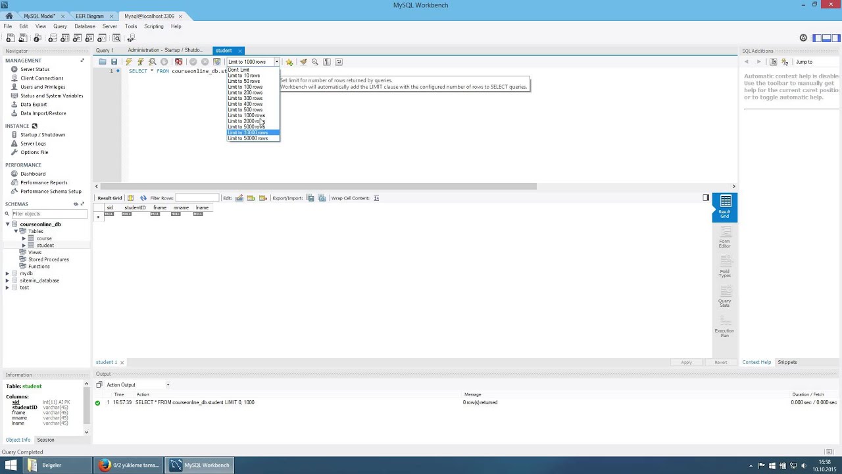Image resolution: width=842 pixels, height=474 pixels.
Task: Switch to Snippets tab
Action: click(787, 362)
